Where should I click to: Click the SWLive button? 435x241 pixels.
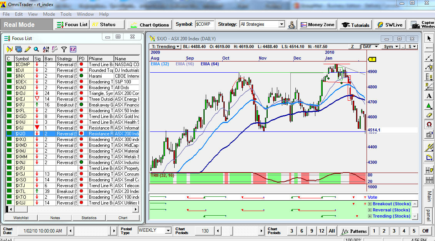point(390,25)
